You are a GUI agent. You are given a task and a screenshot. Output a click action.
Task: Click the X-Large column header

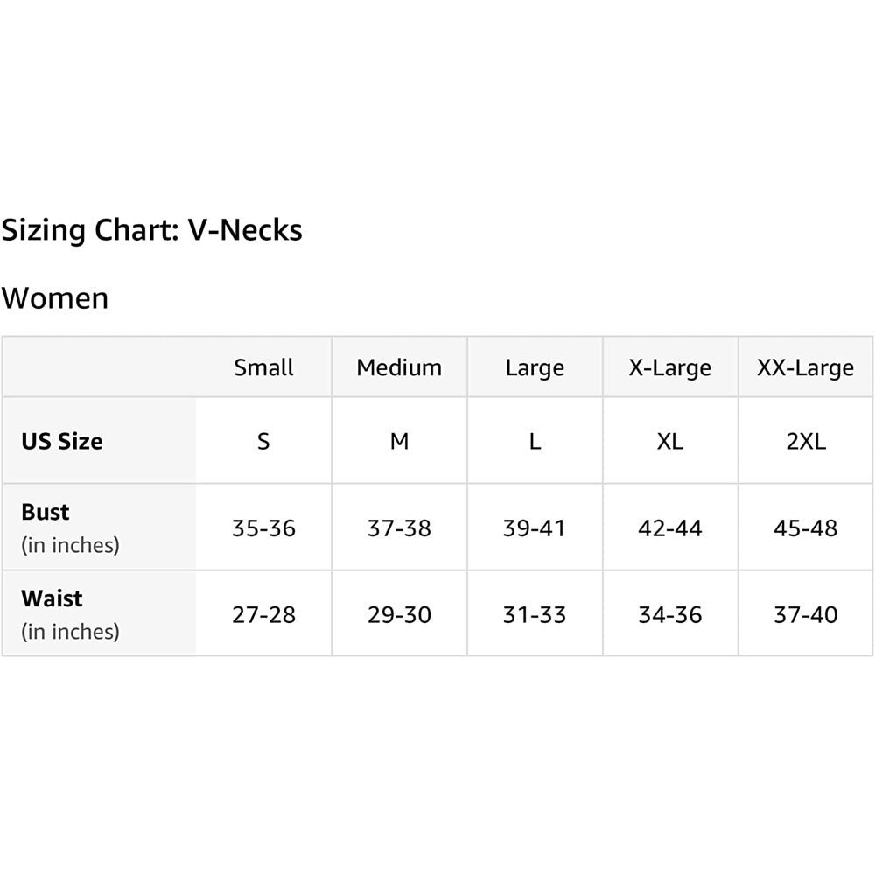(x=670, y=367)
